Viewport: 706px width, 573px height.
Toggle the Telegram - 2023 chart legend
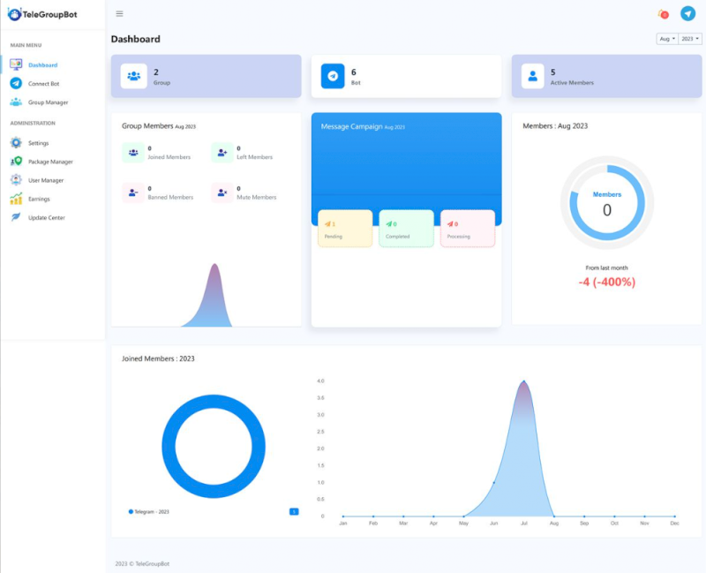point(148,511)
